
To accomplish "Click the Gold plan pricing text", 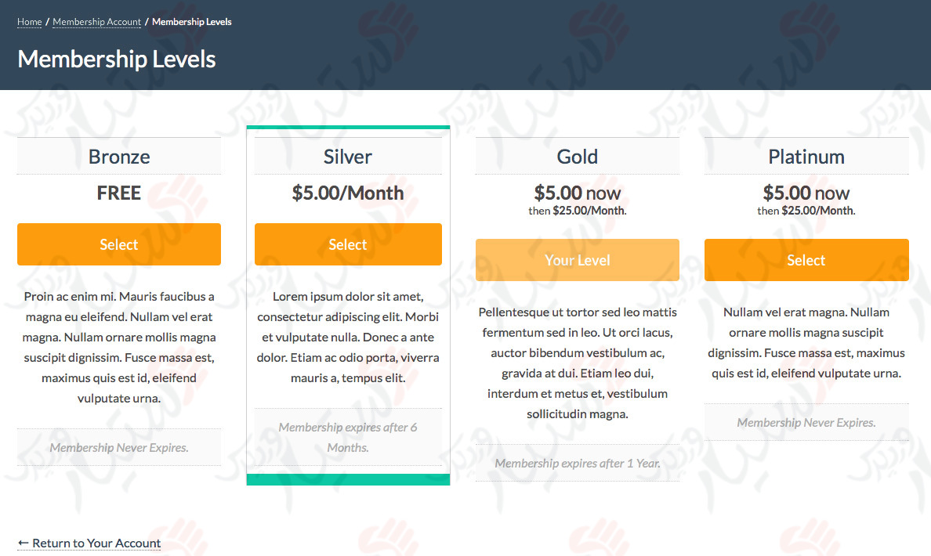I will tap(577, 200).
